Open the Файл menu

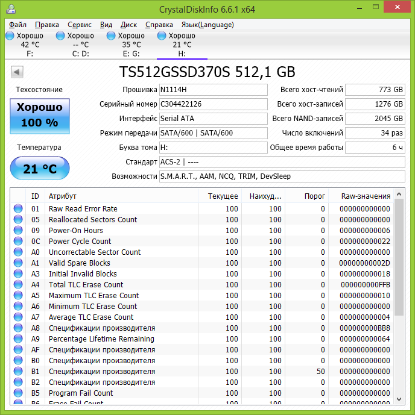[17, 25]
